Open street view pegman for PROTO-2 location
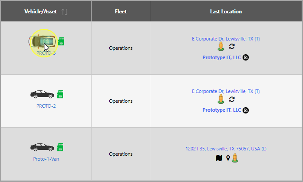Viewport: 303px width, 182px height. 221,99
